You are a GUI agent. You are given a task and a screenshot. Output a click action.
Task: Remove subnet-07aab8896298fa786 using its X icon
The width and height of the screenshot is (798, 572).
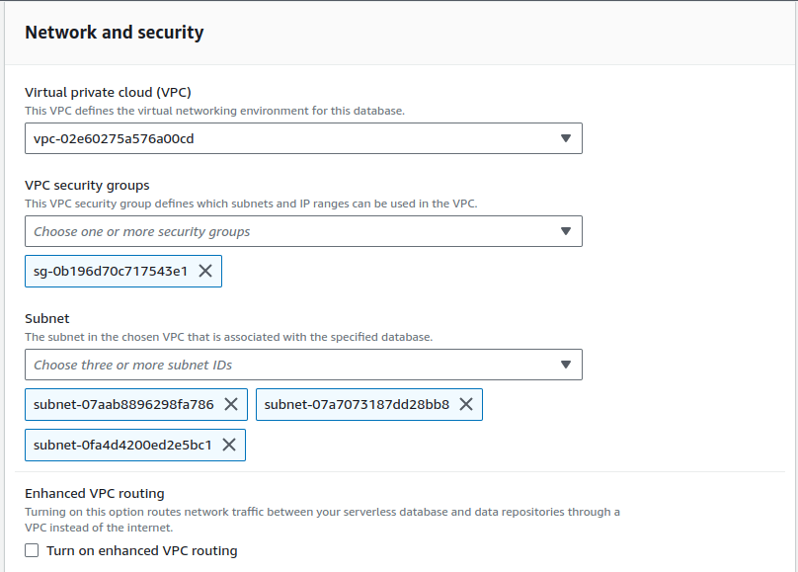point(231,404)
